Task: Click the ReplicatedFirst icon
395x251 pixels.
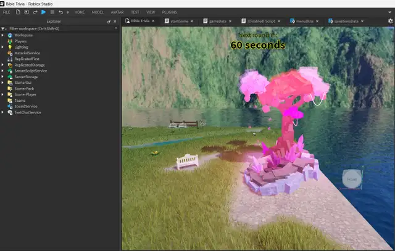Action: coord(10,59)
